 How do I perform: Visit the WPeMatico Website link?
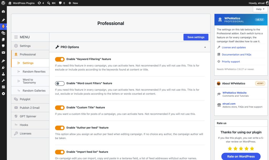point(234,92)
